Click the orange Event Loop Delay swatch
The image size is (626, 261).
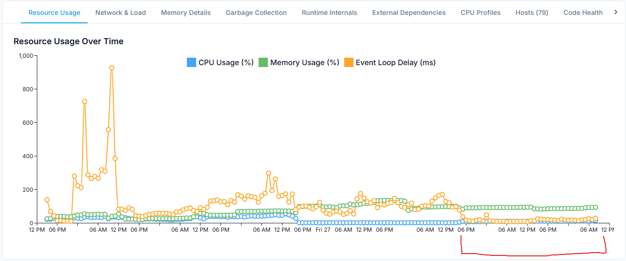coord(348,62)
